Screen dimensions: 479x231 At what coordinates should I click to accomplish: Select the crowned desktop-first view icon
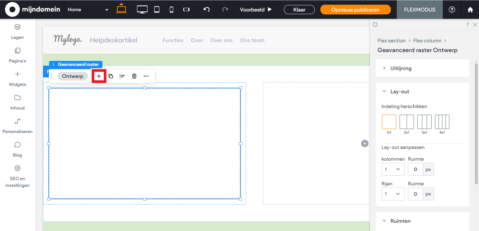(x=121, y=8)
